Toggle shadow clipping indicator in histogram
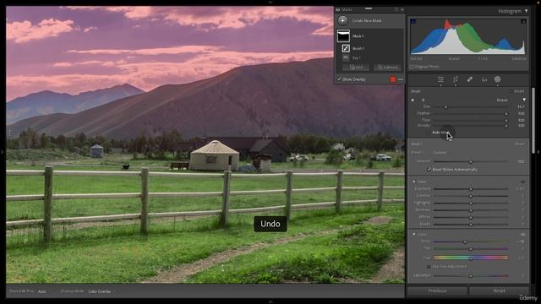Viewport: 541px width, 304px height. point(413,22)
